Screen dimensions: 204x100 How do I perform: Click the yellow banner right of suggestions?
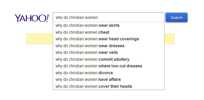point(170,39)
